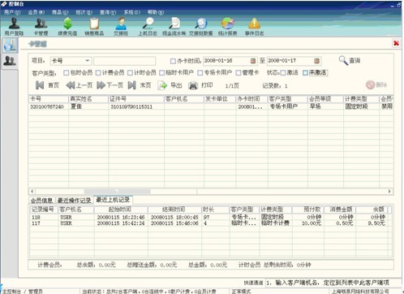Switch to the 最近上机记录 tab
The image size is (404, 294).
(113, 200)
